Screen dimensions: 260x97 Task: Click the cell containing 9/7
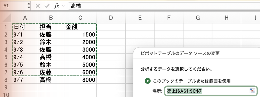click(25, 80)
